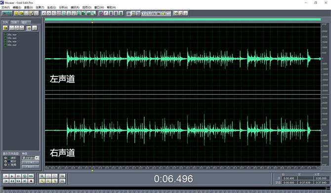Click the top-left horizontal zoom icon
This screenshot has height=193, width=331.
(42, 176)
